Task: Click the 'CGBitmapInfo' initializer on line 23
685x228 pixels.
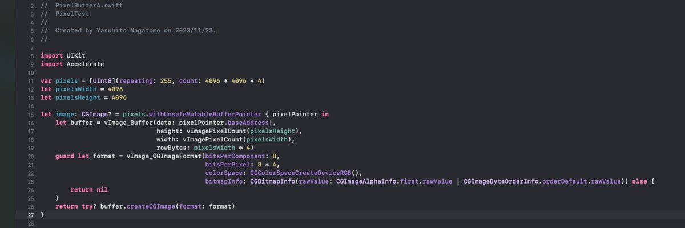Action: (273, 181)
